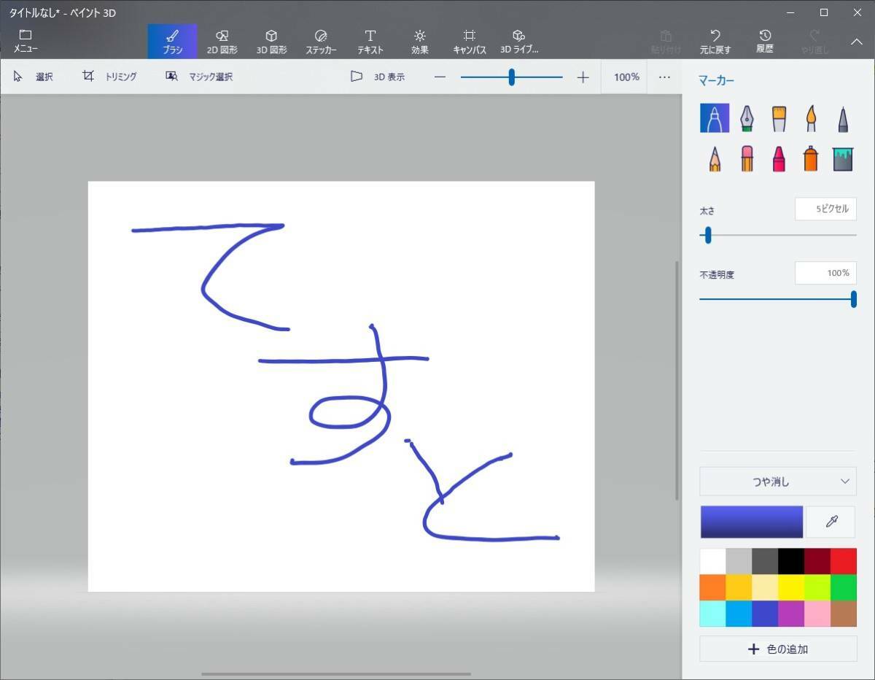Click the zoom slider handle
This screenshot has height=680, width=875.
click(512, 77)
